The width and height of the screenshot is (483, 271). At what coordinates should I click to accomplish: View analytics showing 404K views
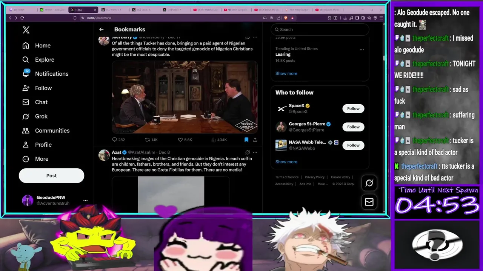219,140
